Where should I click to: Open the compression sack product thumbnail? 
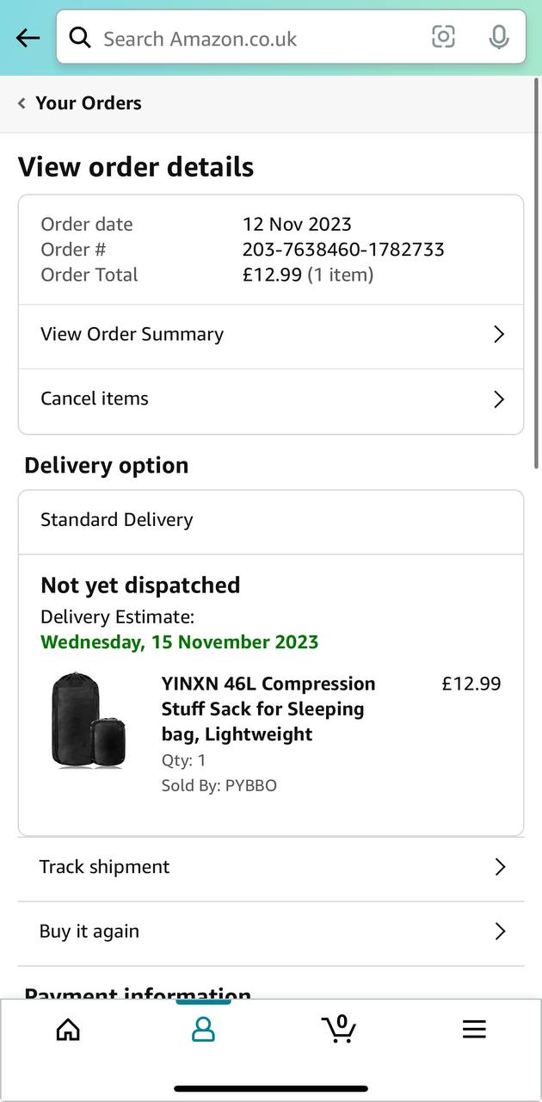pyautogui.click(x=88, y=720)
